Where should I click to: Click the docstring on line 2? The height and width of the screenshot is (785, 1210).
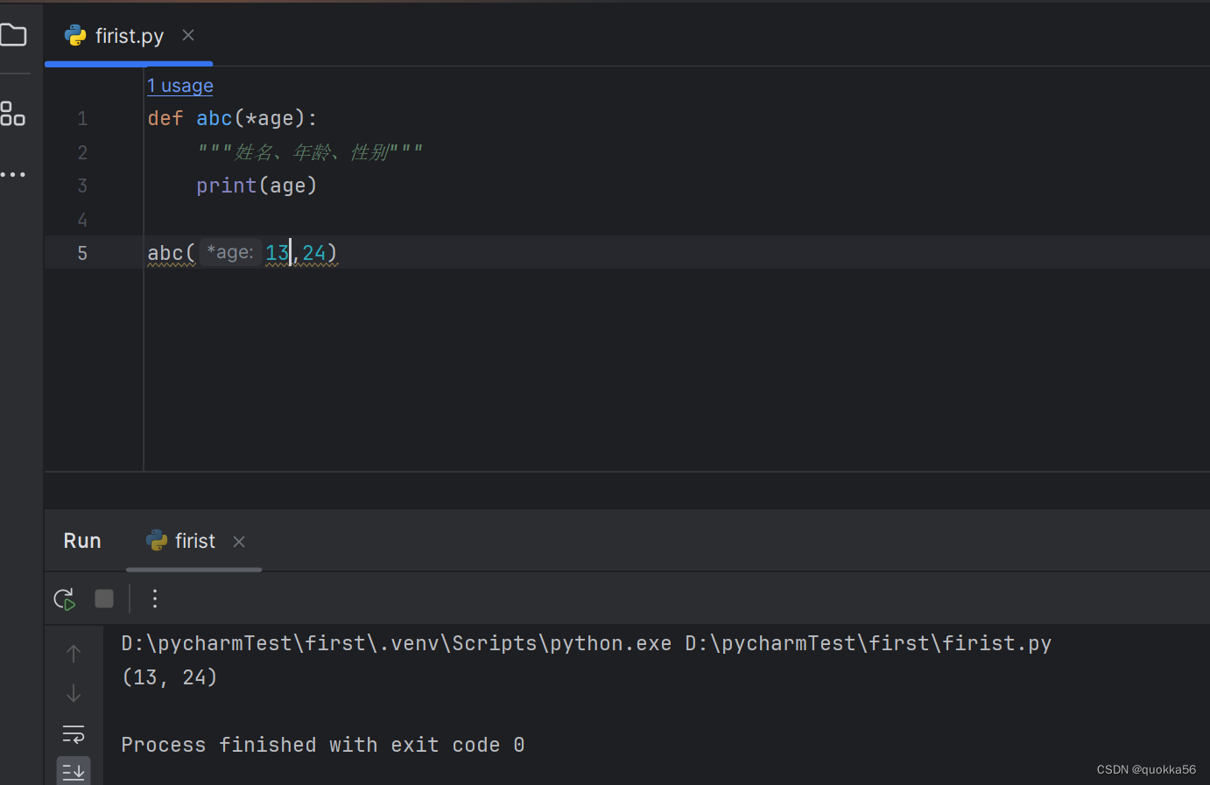[311, 152]
